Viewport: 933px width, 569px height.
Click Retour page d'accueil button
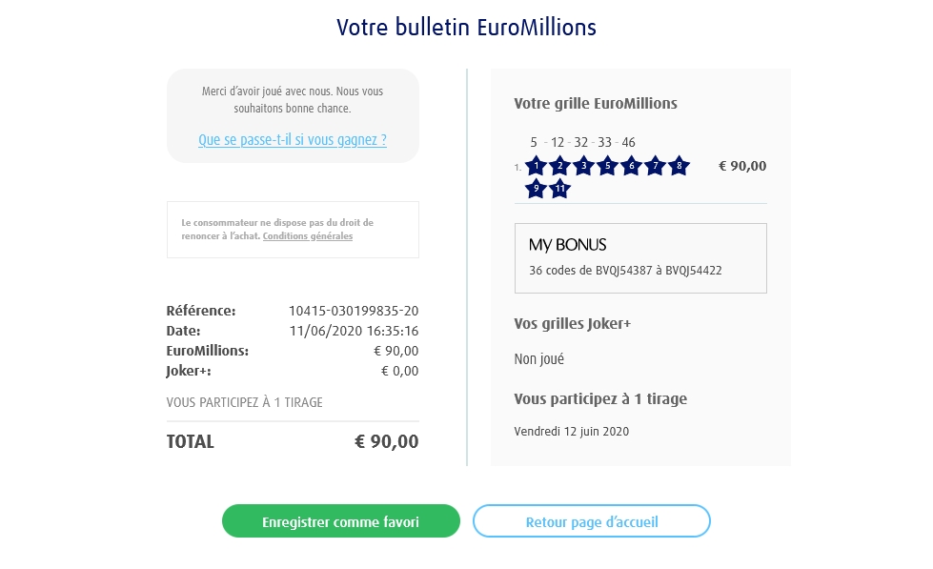tap(592, 521)
